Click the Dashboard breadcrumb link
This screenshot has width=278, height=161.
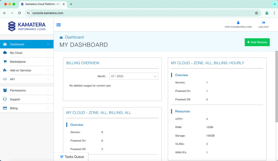pyautogui.click(x=74, y=37)
